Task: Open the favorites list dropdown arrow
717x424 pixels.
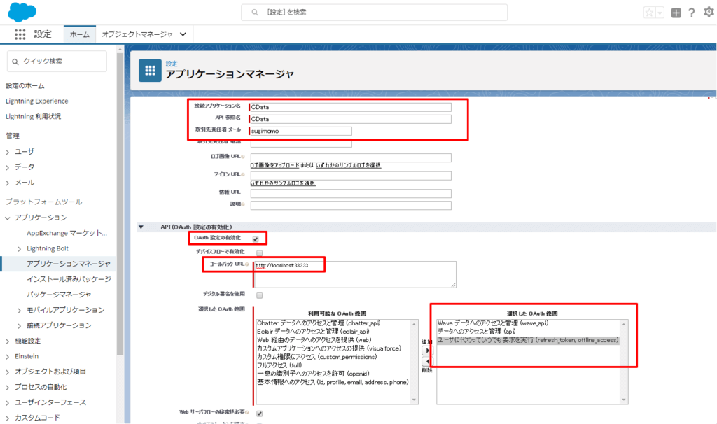Action: pos(660,13)
